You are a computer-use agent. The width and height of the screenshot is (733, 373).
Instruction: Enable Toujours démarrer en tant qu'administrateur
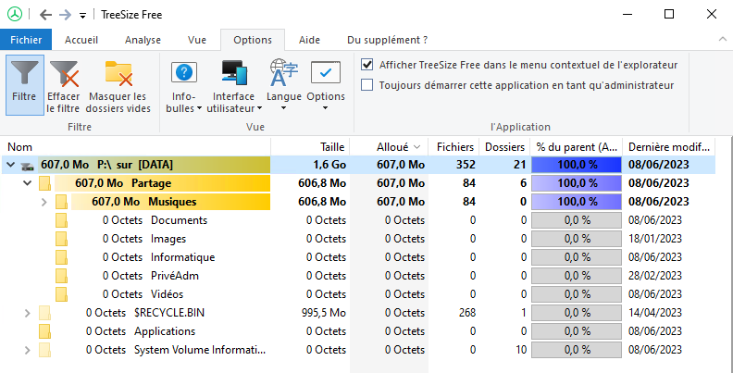(367, 85)
